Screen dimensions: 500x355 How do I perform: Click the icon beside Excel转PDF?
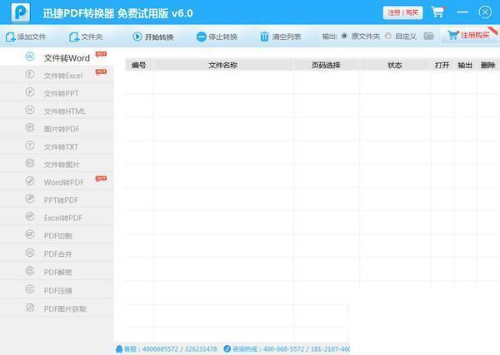point(30,217)
